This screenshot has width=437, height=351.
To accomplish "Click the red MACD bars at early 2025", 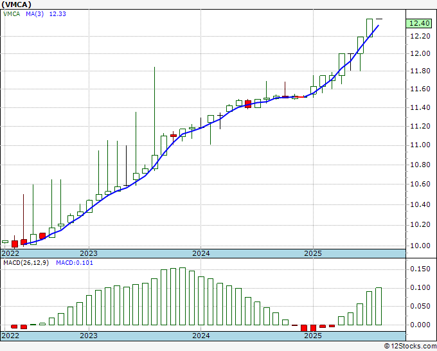I will 309,327.
